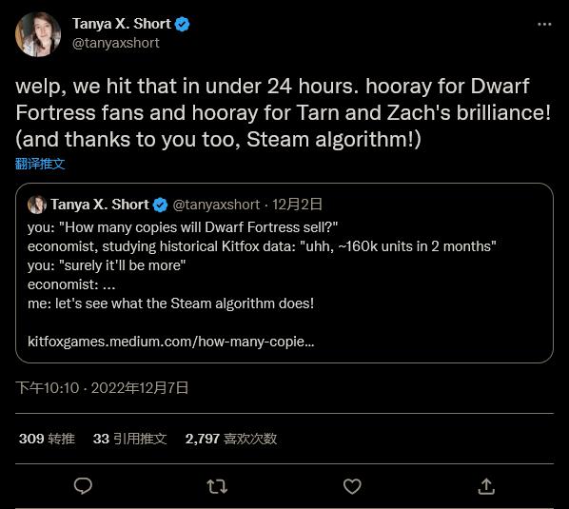Open the reply speech bubble icon
Viewport: 569px width, 509px height.
coord(83,486)
